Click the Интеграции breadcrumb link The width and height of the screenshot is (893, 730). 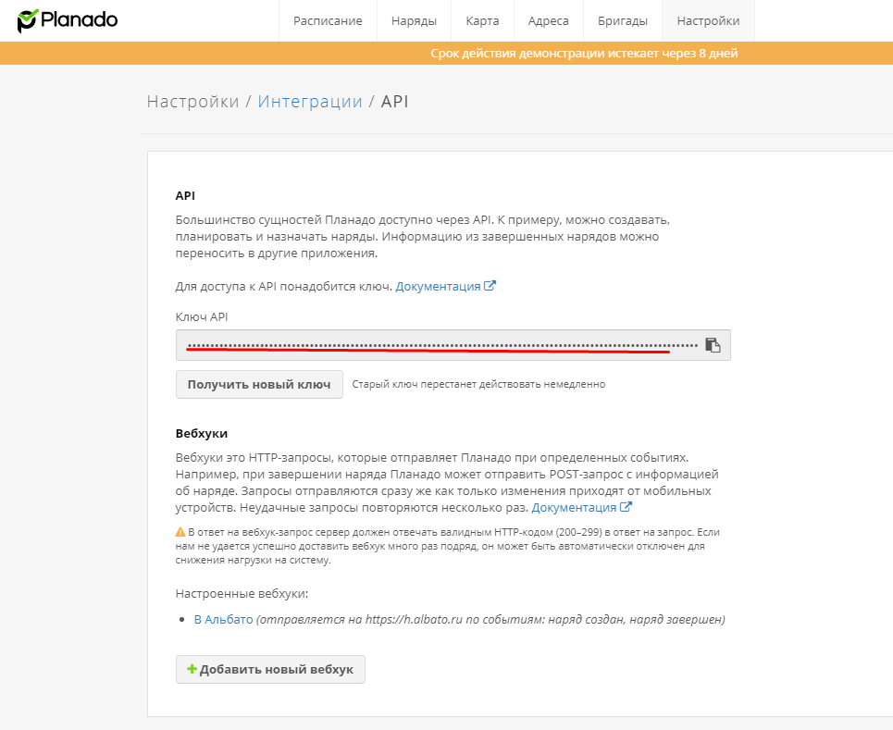pyautogui.click(x=310, y=102)
